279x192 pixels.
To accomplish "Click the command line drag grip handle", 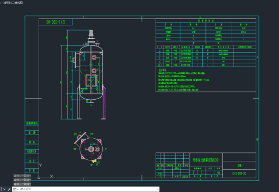I will (2, 189).
